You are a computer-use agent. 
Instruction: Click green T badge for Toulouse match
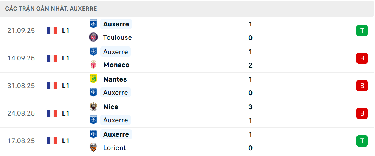point(362,31)
